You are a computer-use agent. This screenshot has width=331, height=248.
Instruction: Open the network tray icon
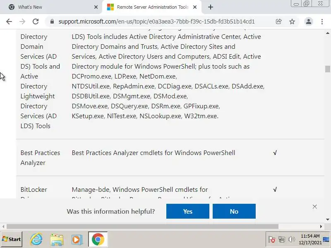tap(282, 239)
